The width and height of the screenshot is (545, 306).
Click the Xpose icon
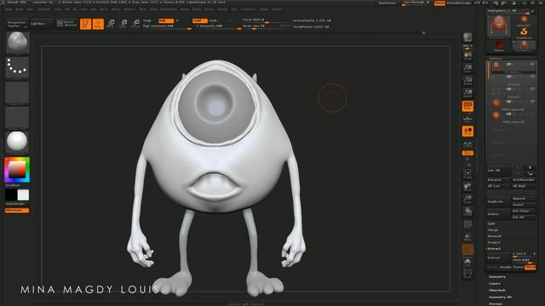[x=468, y=274]
